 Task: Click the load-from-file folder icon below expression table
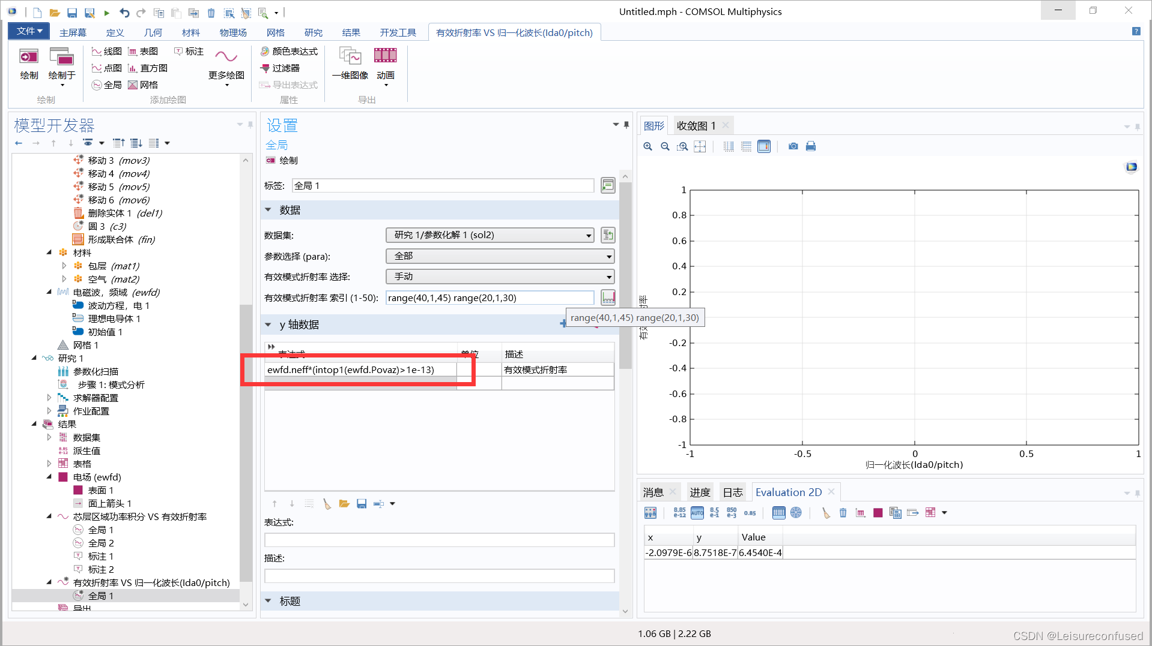(344, 504)
